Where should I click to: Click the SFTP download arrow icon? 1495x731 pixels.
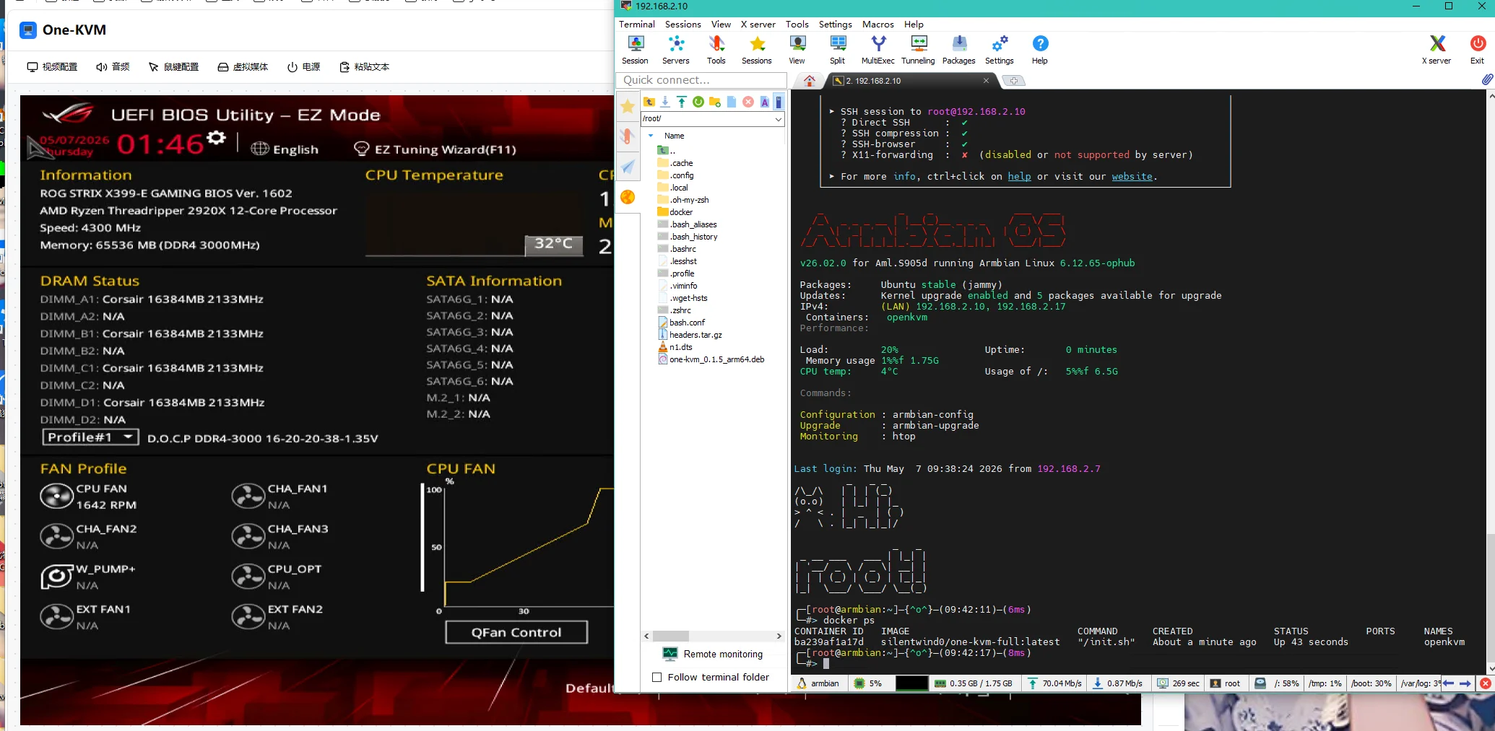pyautogui.click(x=665, y=102)
